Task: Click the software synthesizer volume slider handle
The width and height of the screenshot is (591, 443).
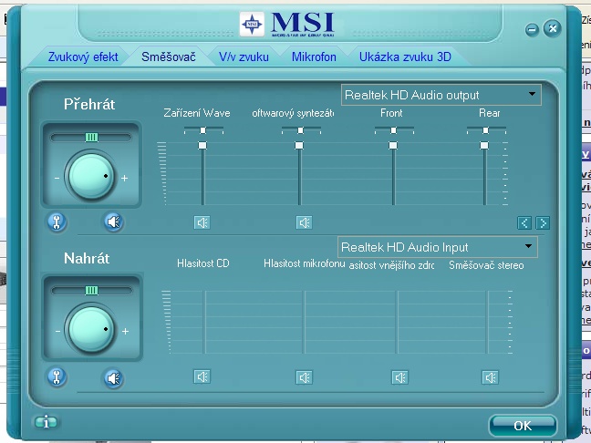Action: click(x=299, y=146)
